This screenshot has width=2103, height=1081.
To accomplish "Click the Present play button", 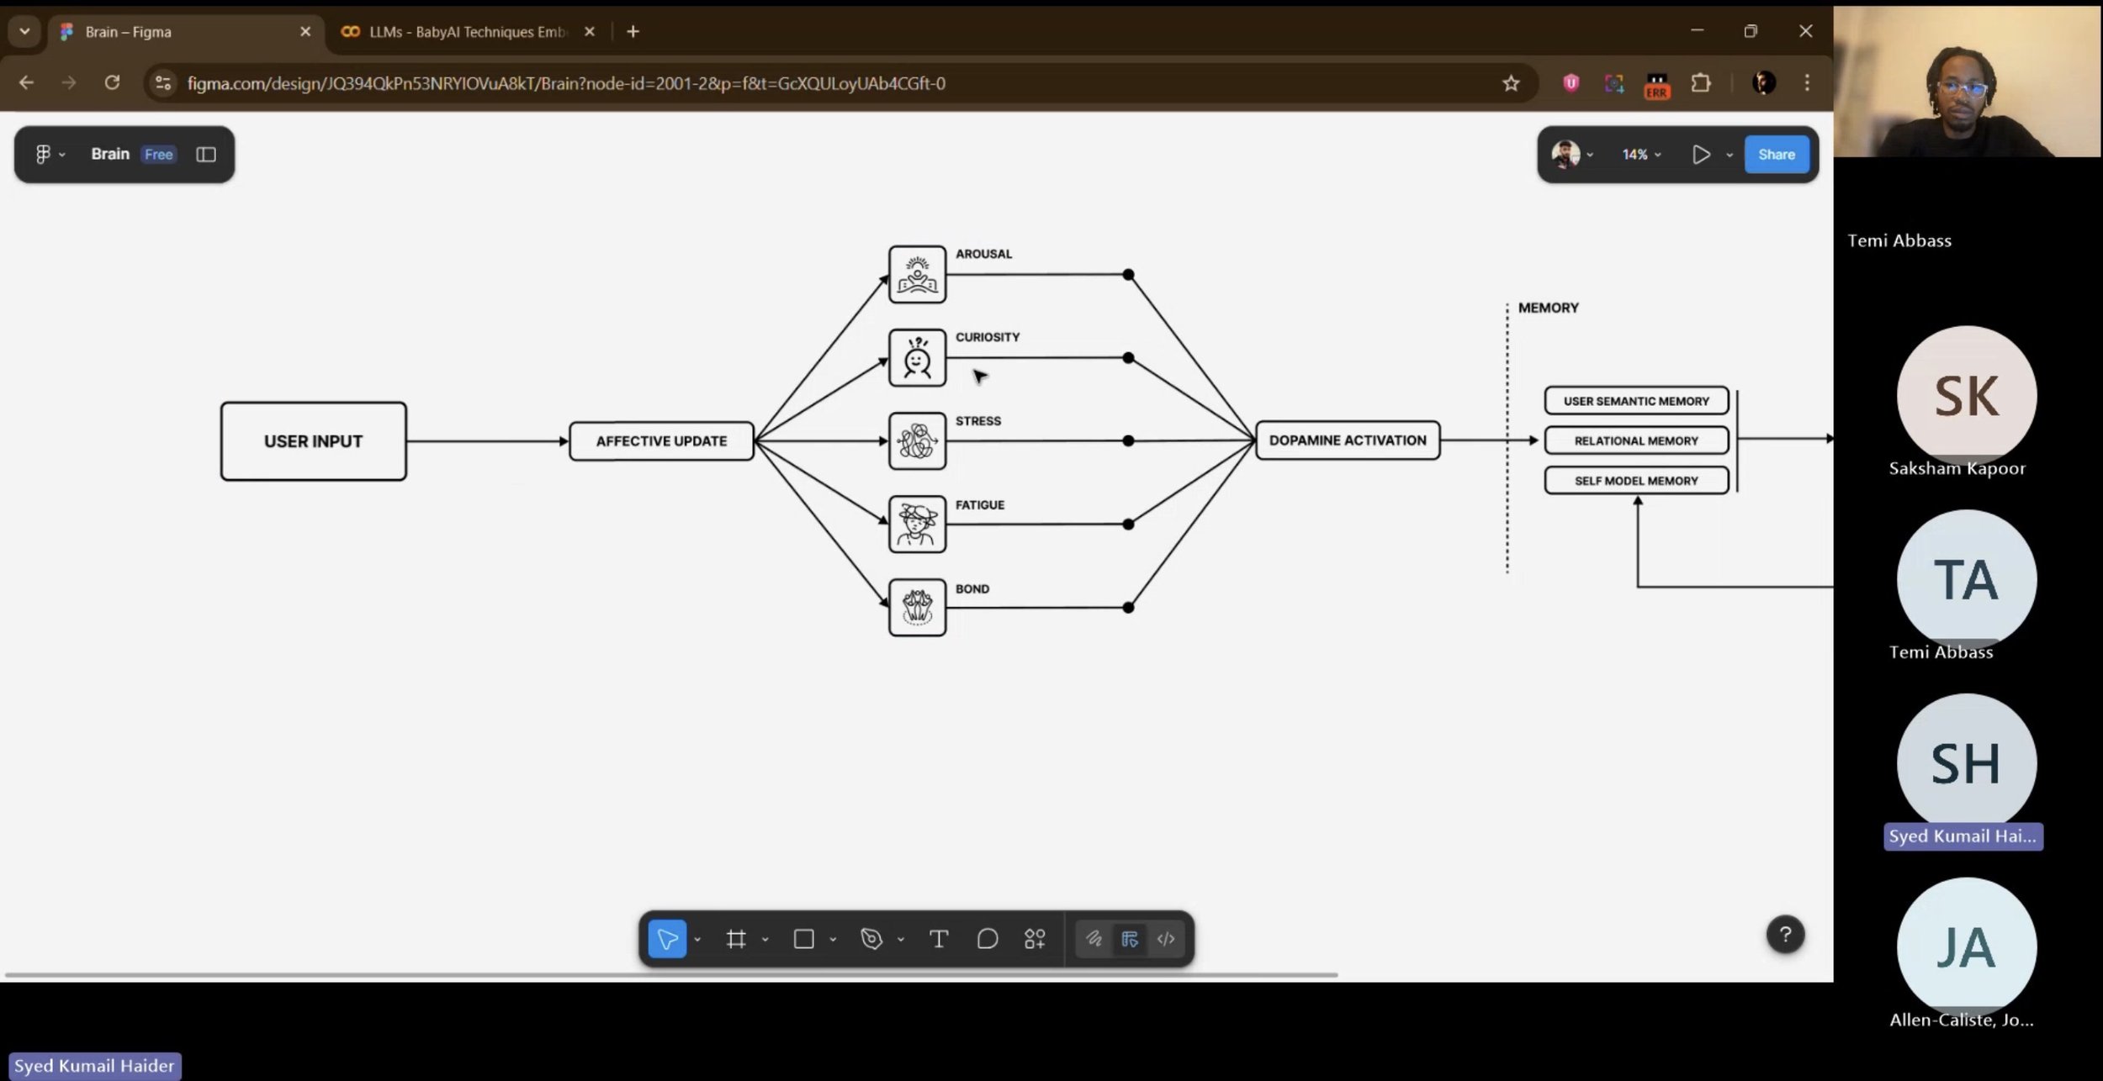I will click(1701, 155).
